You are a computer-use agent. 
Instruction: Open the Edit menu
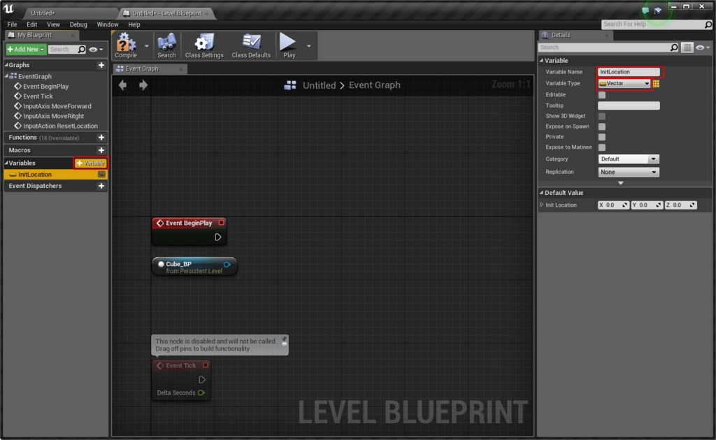point(32,24)
